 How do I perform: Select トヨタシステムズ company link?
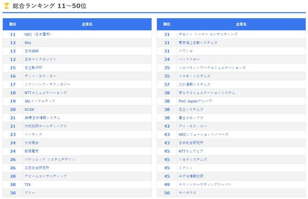click(193, 159)
